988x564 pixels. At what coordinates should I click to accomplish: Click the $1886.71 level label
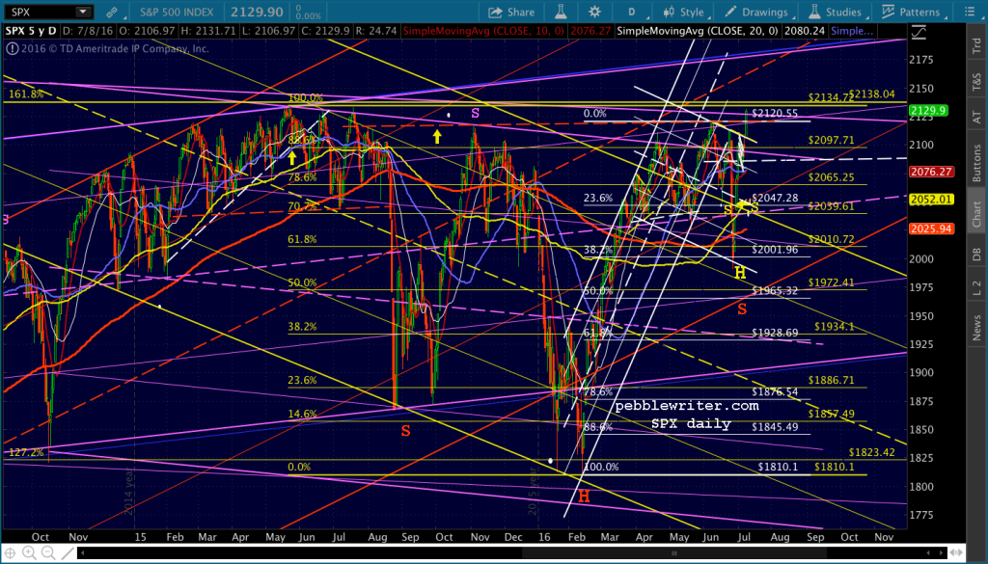pos(832,380)
